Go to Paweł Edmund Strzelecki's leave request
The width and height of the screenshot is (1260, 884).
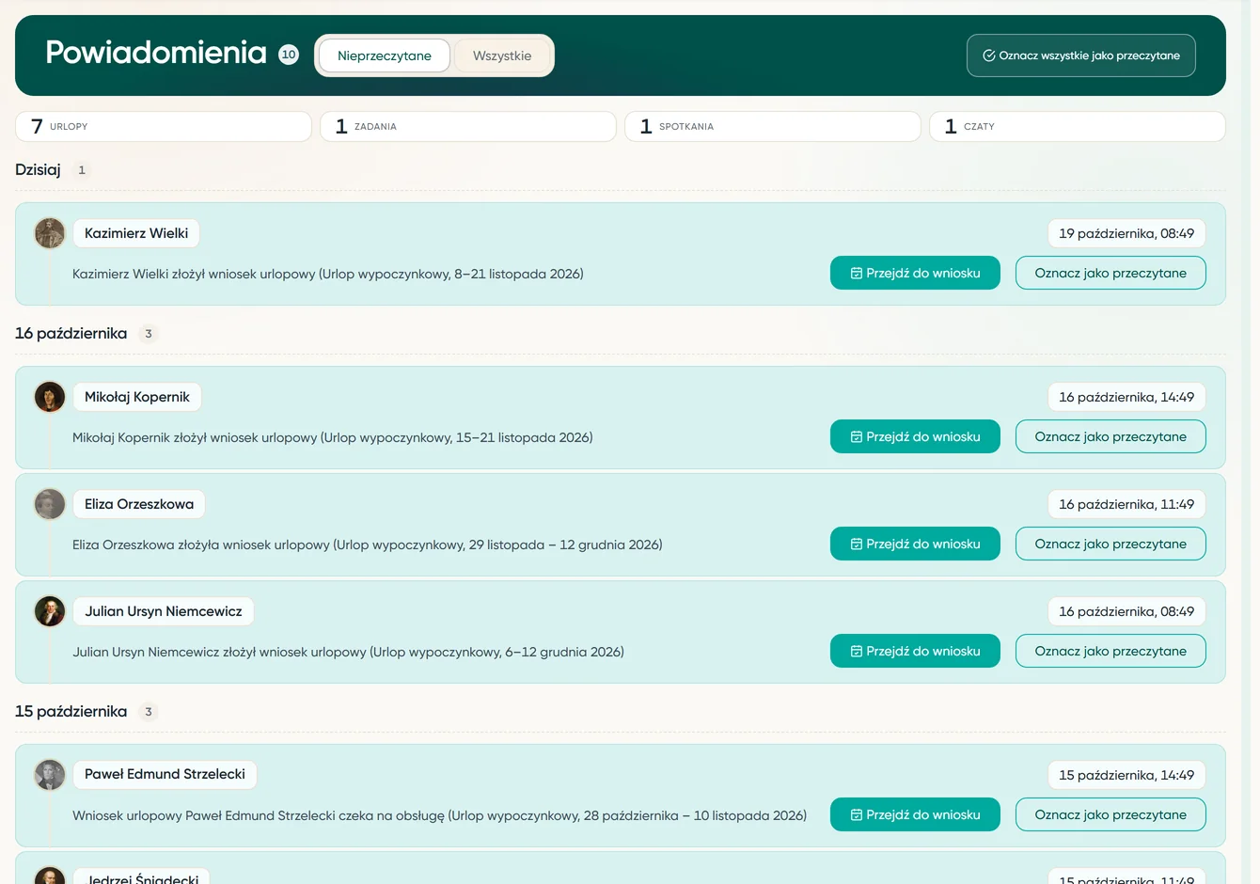pos(915,814)
